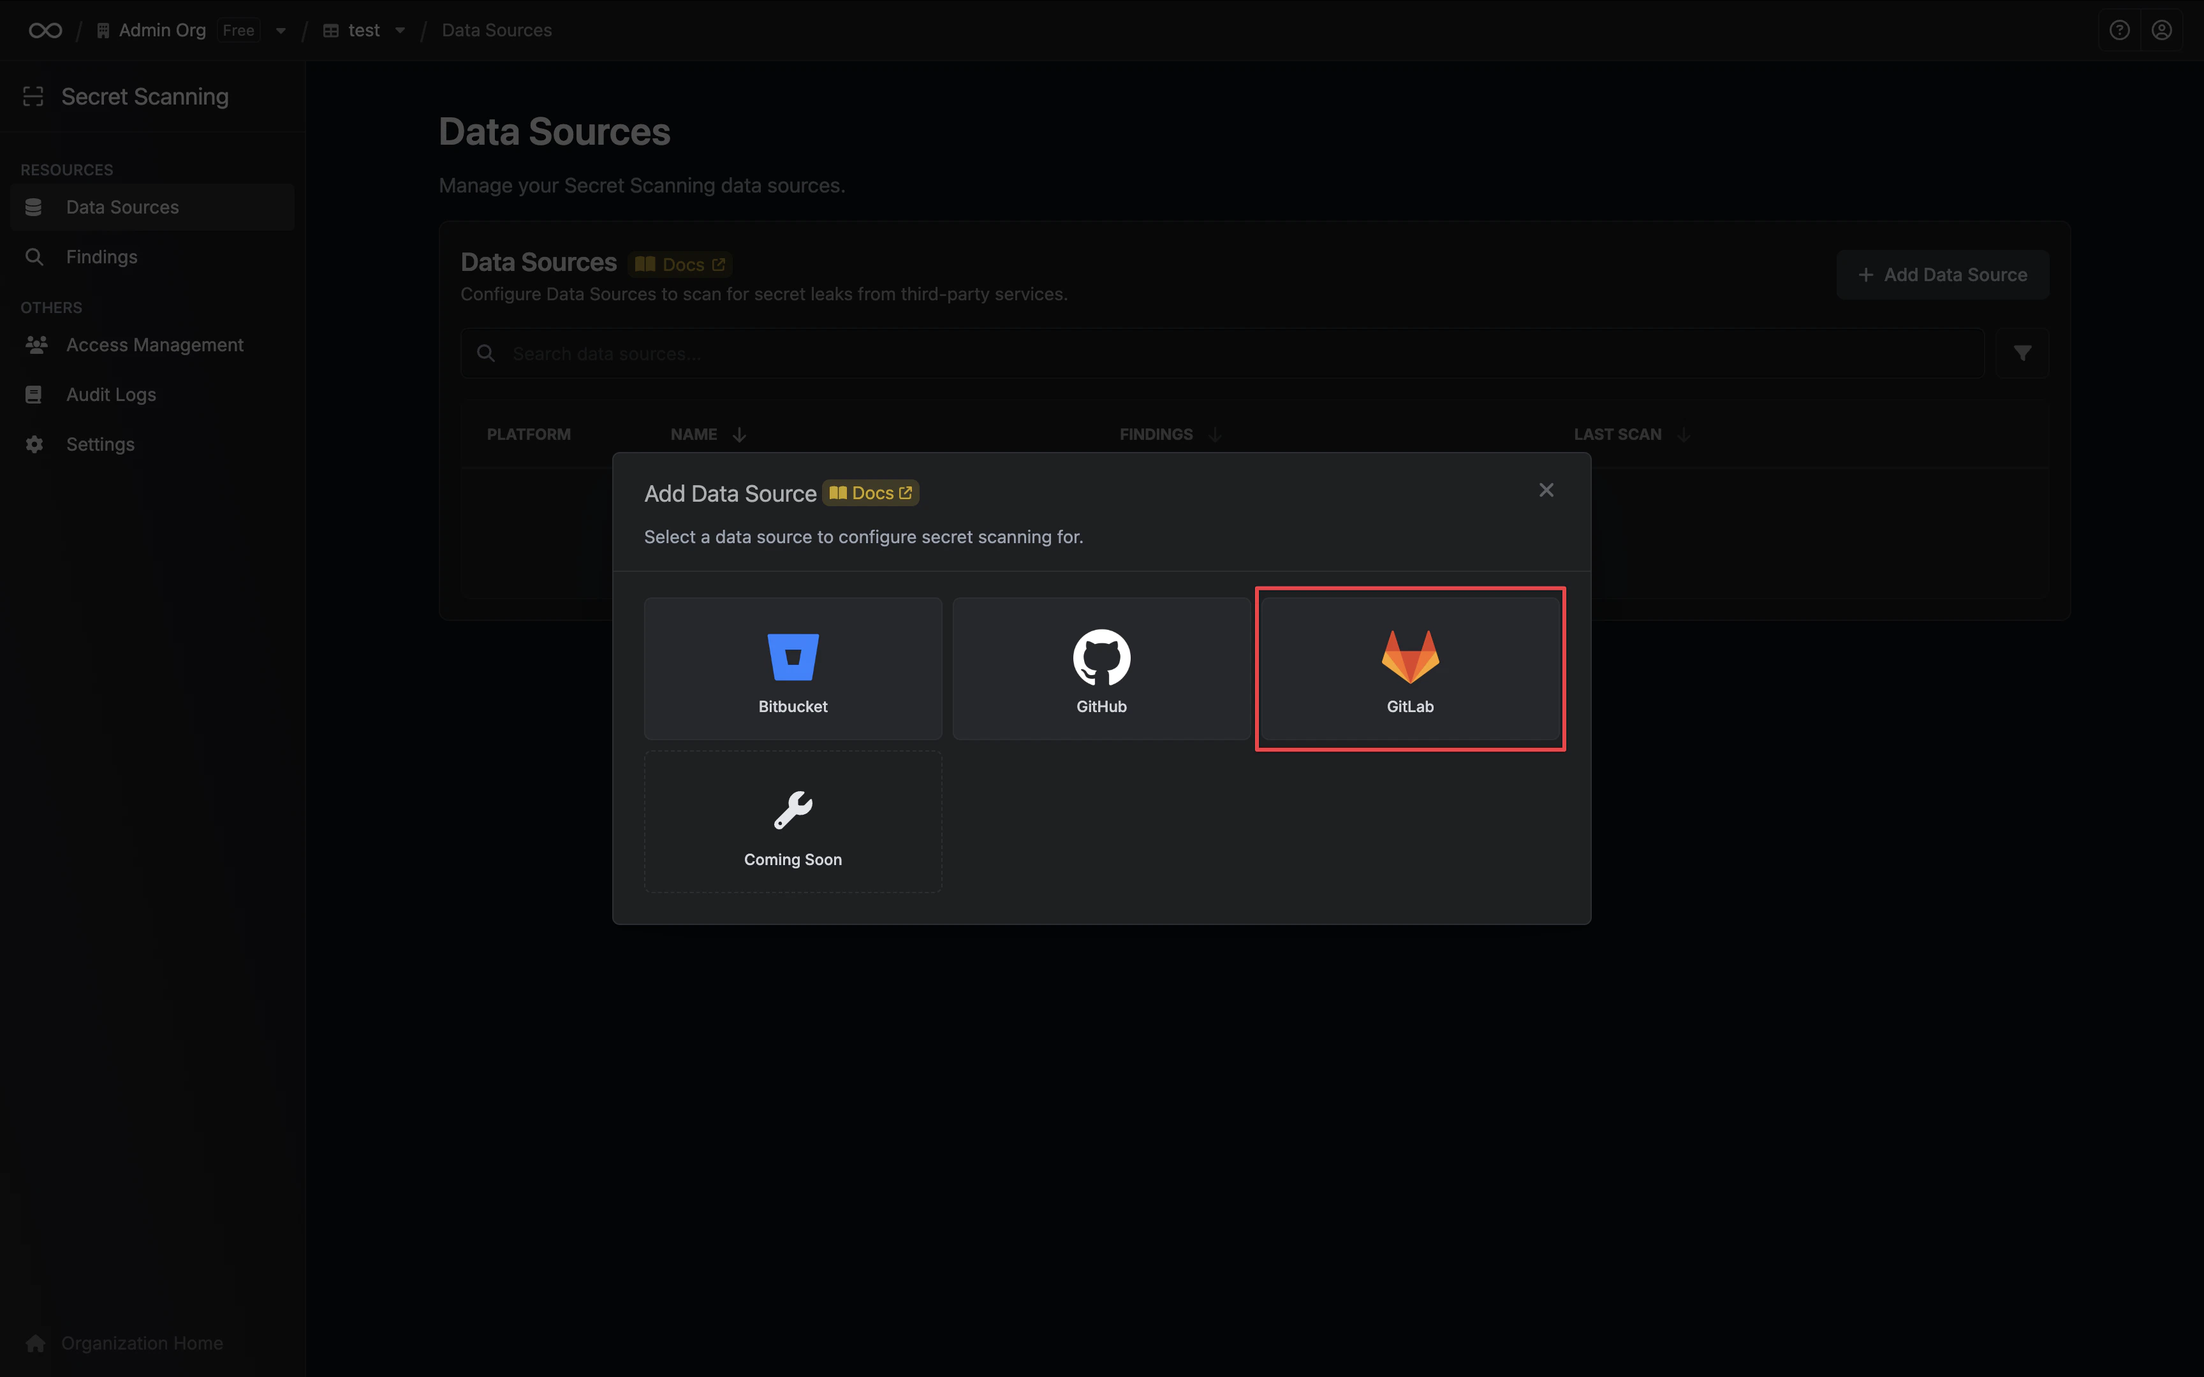The width and height of the screenshot is (2204, 1377).
Task: Click the Free plan badge
Action: click(239, 30)
